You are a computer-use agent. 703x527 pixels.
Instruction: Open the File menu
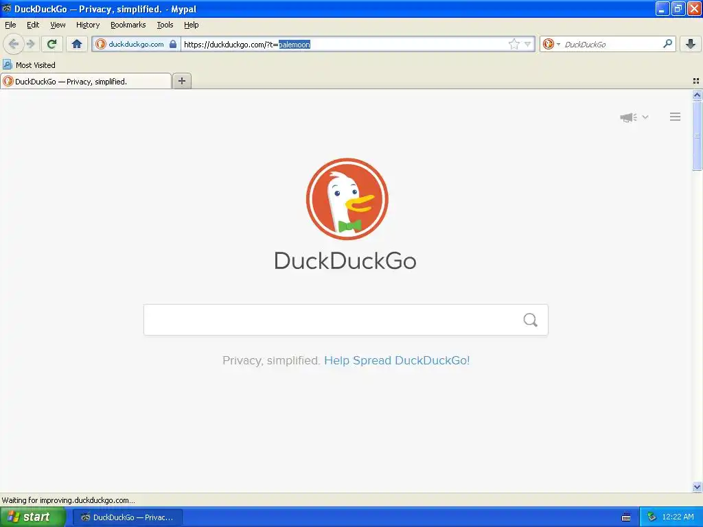(x=10, y=25)
